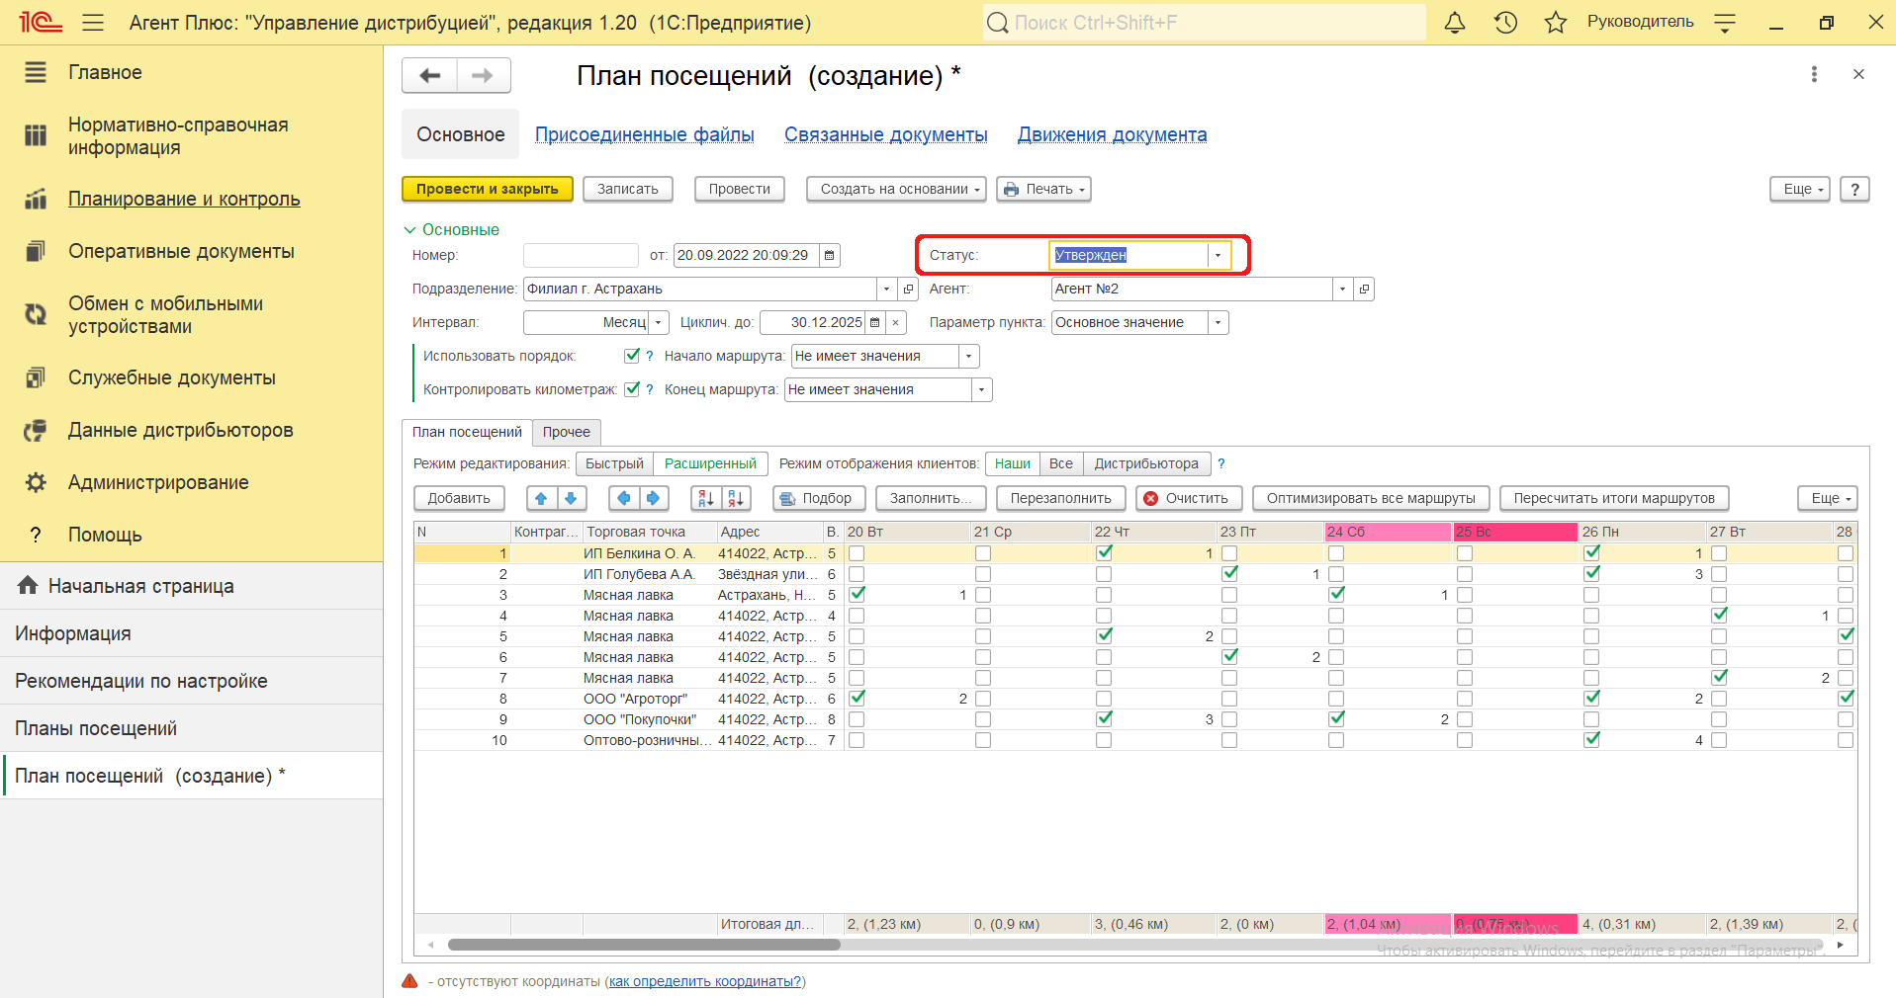Clear the Циклич. до date field
This screenshot has height=998, width=1896.
(x=895, y=322)
